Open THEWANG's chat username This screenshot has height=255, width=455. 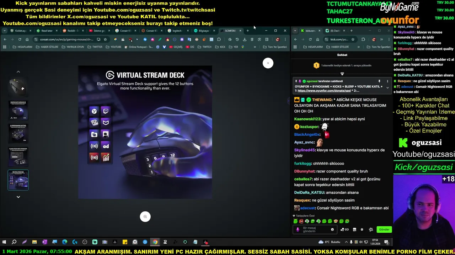coord(322,100)
